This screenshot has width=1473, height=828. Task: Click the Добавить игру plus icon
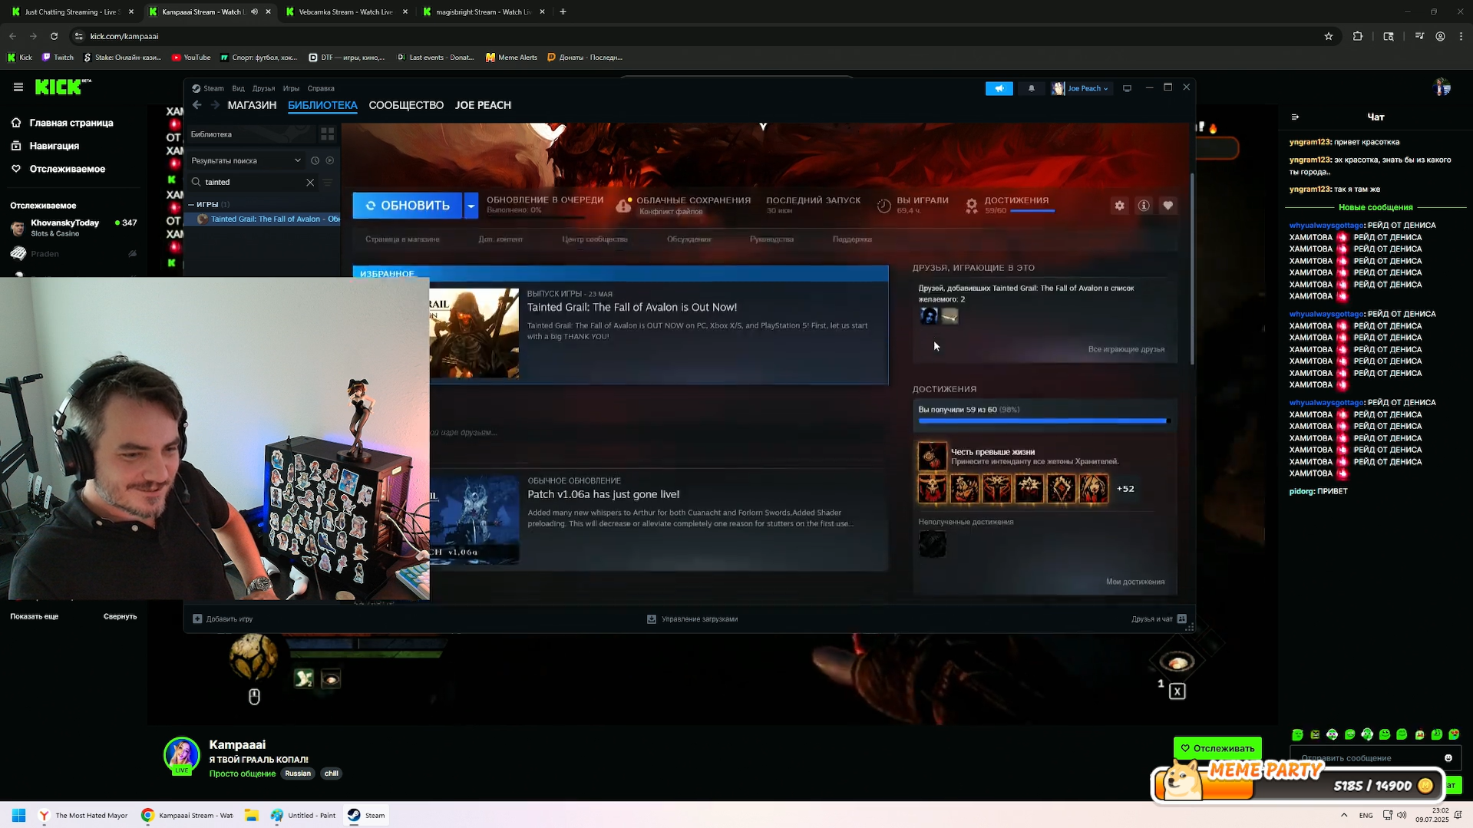(197, 619)
